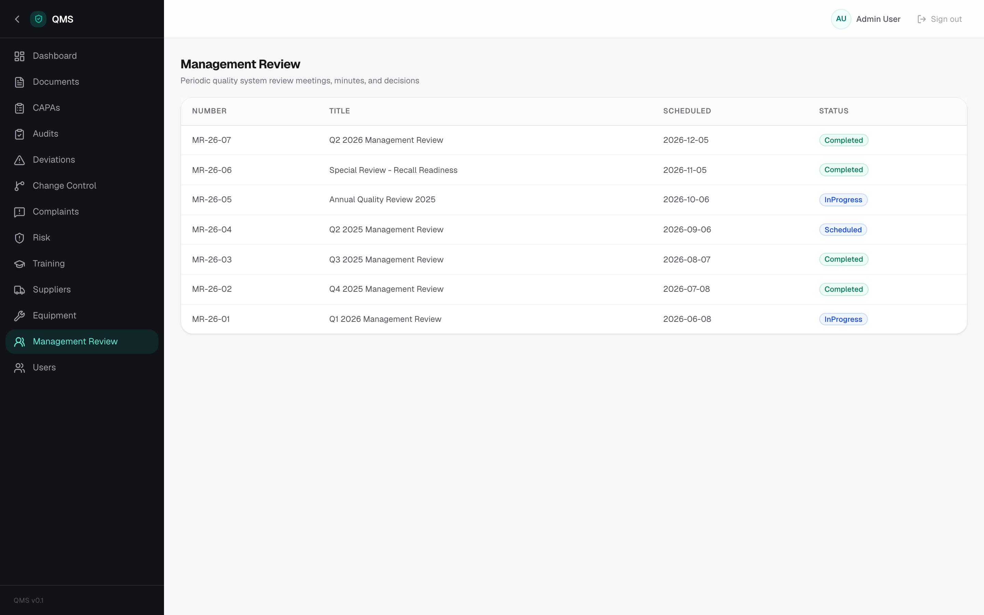Open the Training section
984x615 pixels.
(x=82, y=264)
